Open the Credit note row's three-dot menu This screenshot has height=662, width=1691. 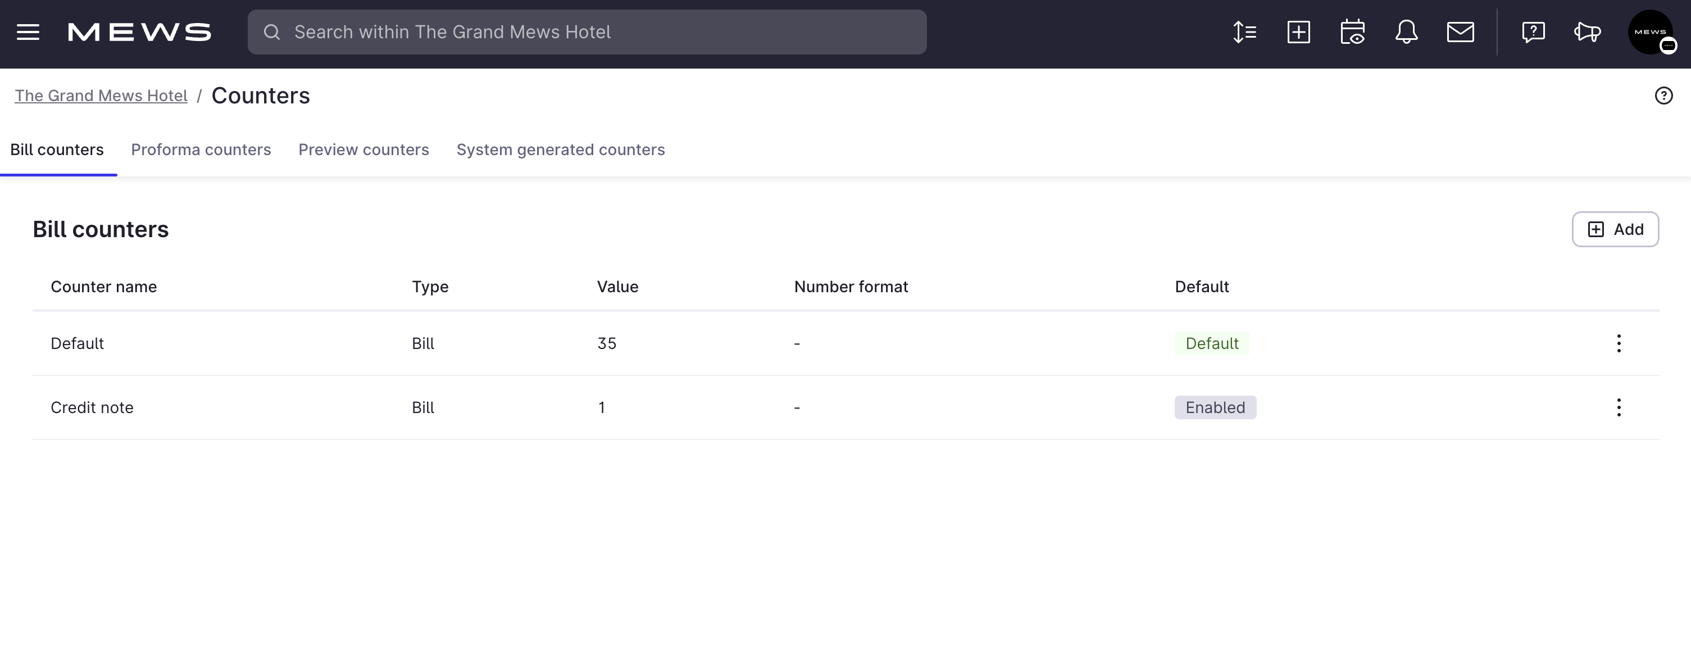pos(1619,408)
